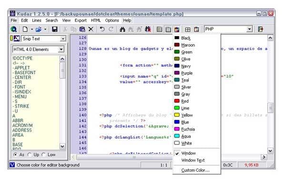This screenshot has width=286, height=196.
Task: Click the exit door icon
Action: (260, 29)
